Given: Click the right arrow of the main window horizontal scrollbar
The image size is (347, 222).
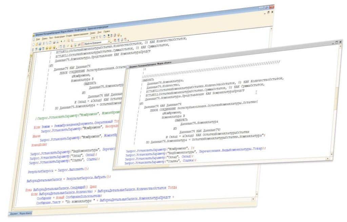Looking at the screenshot, I should [x=253, y=199].
